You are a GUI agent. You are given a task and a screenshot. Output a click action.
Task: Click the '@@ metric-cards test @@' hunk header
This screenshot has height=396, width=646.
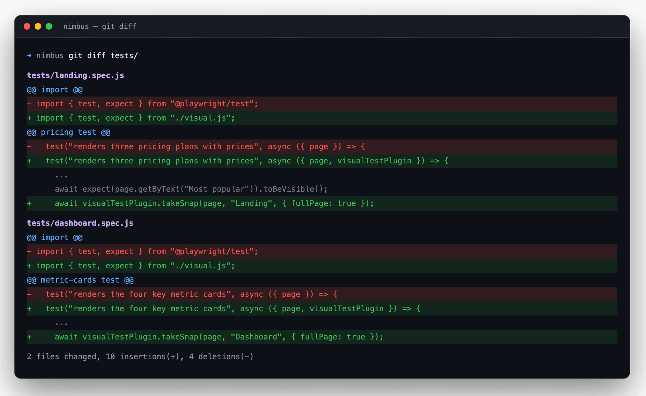click(80, 280)
